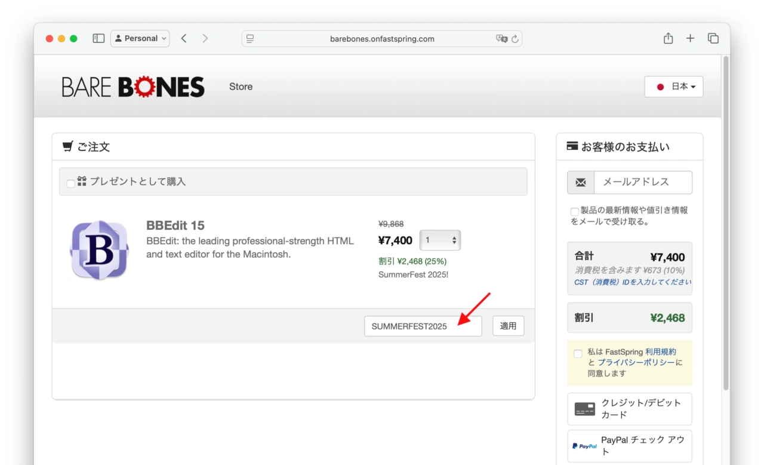Screen dimensions: 764x465
Task: Click the Safari back arrow
Action: click(184, 38)
